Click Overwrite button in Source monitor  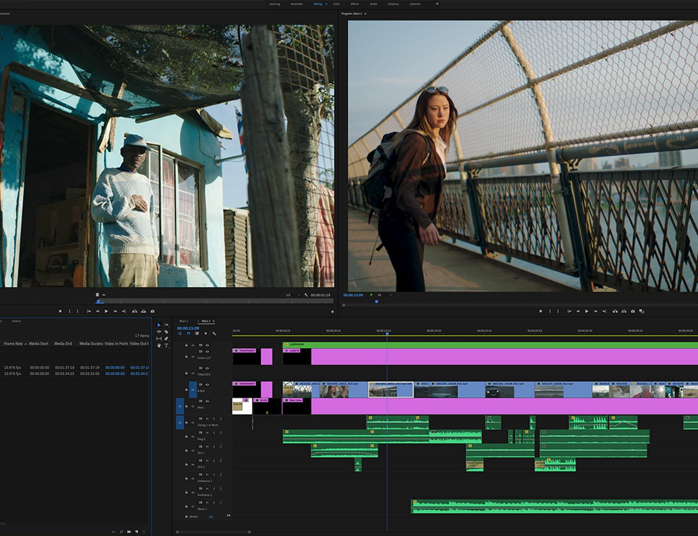point(144,311)
